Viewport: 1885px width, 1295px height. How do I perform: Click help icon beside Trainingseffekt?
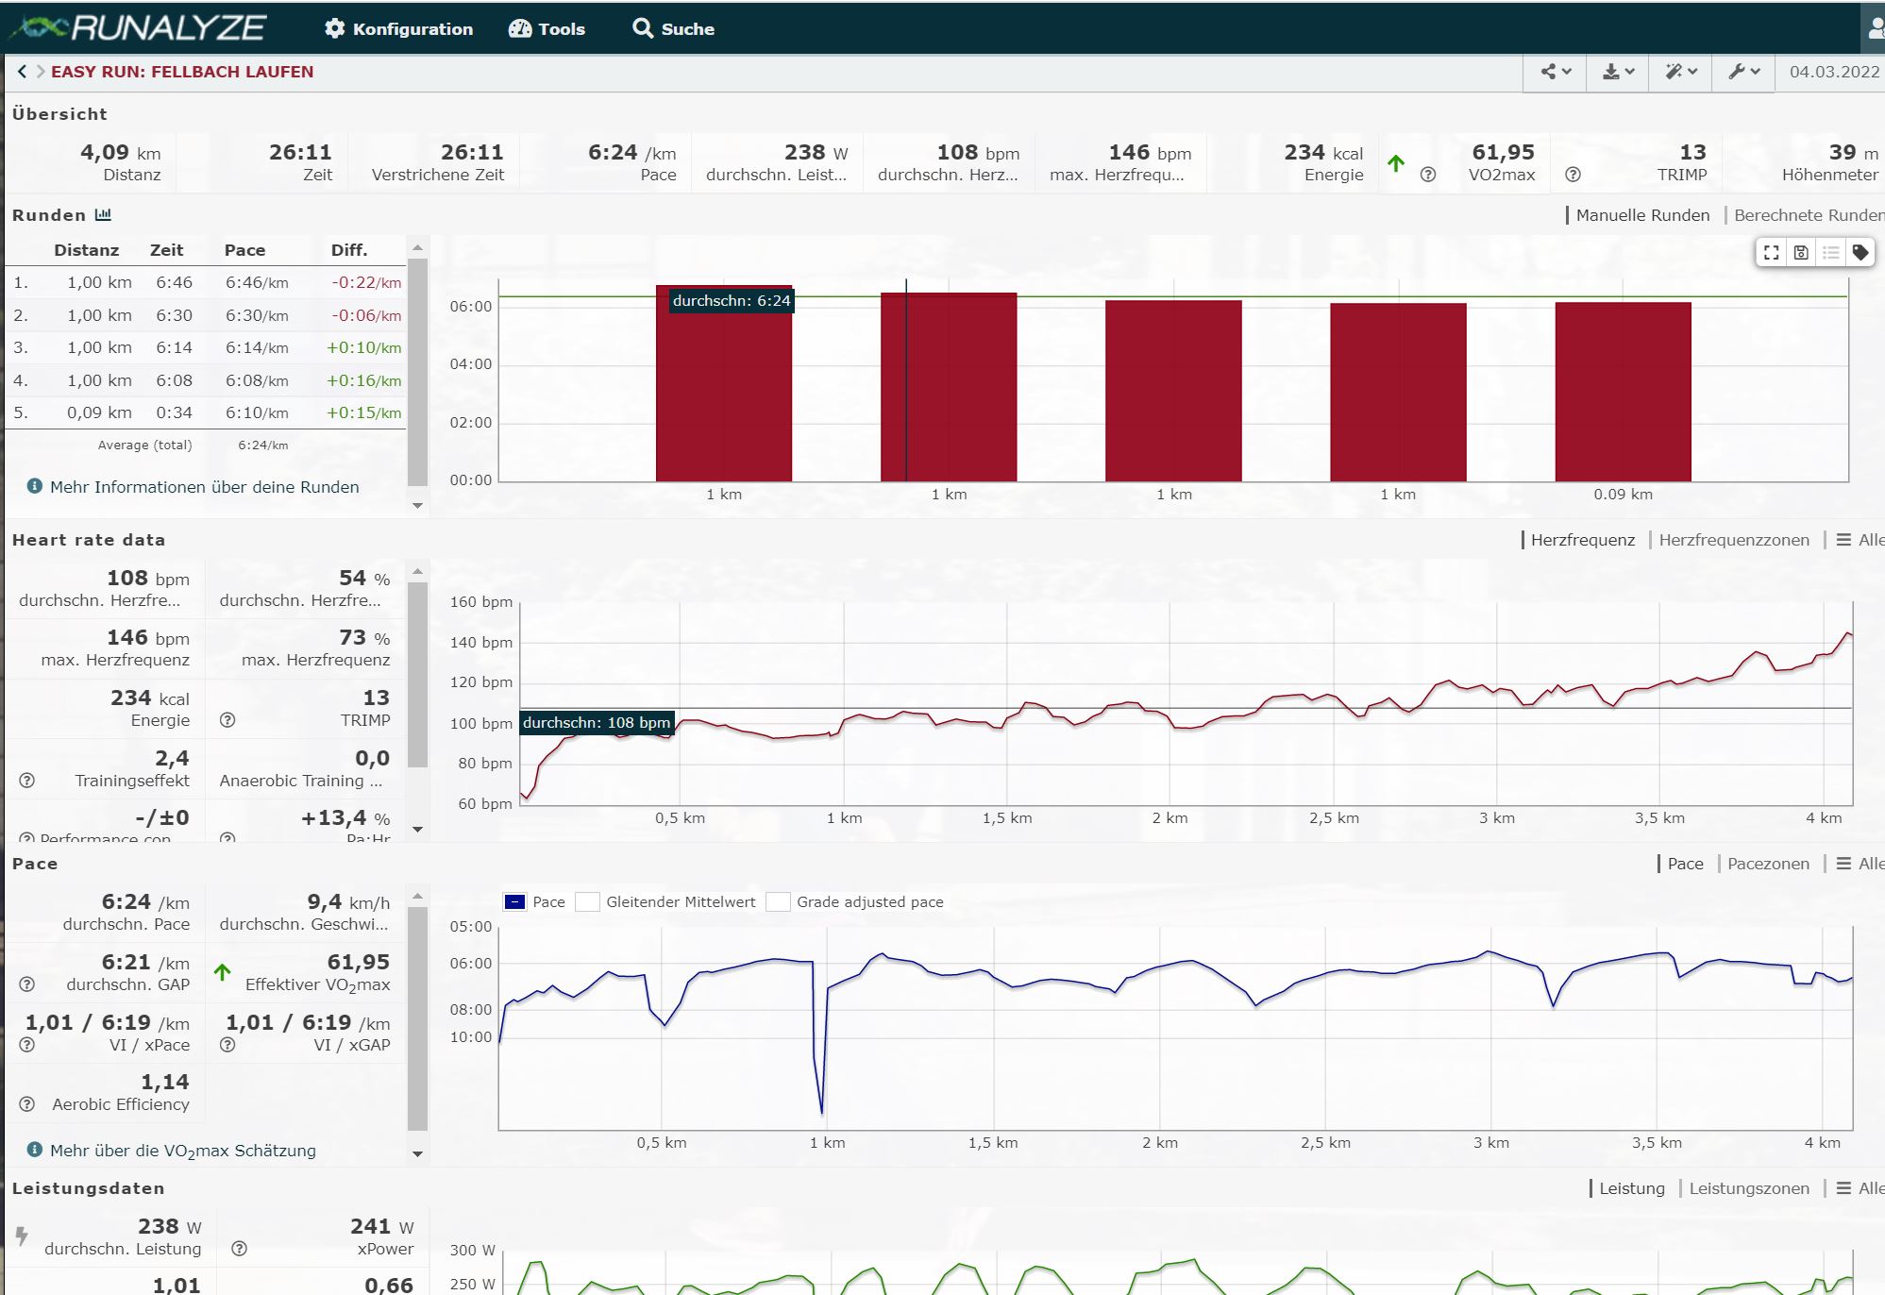[x=27, y=781]
